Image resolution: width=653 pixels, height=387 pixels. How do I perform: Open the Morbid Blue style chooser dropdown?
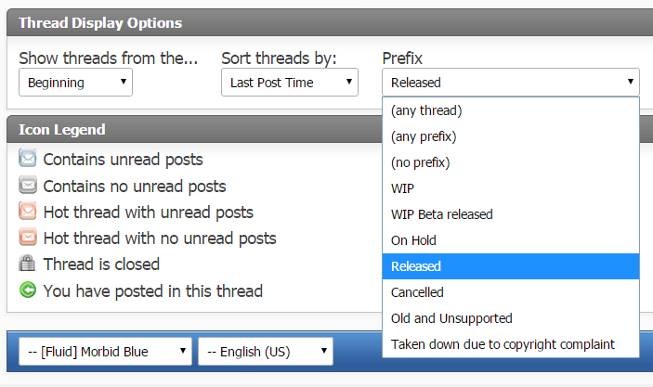(105, 352)
